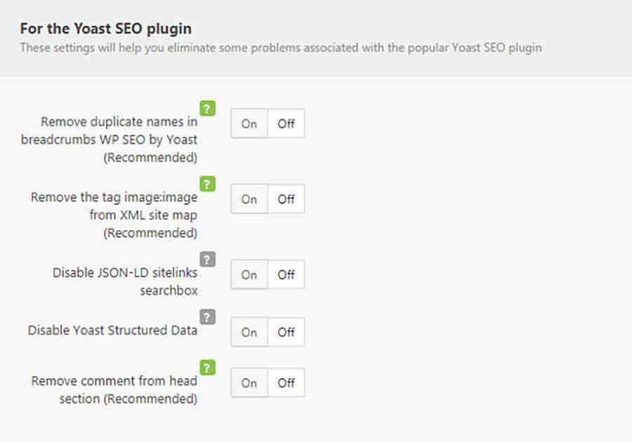This screenshot has height=442, width=632.
Task: Select Off for Disable JSON-LD sitelinks searchbox
Action: [x=286, y=274]
